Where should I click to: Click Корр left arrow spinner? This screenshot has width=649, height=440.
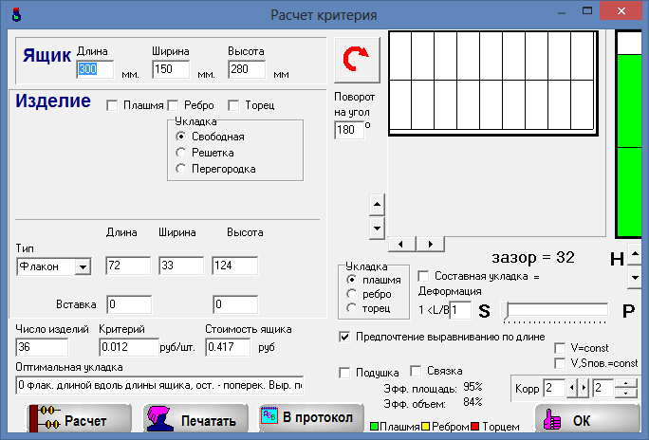coord(571,388)
